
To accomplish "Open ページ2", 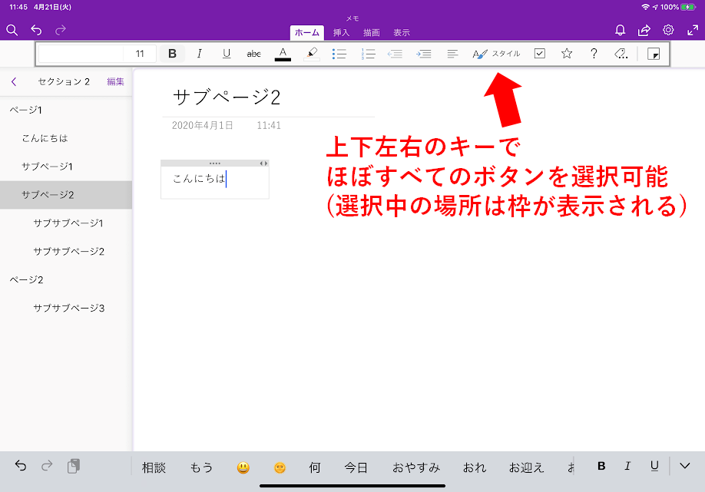I will pos(66,280).
